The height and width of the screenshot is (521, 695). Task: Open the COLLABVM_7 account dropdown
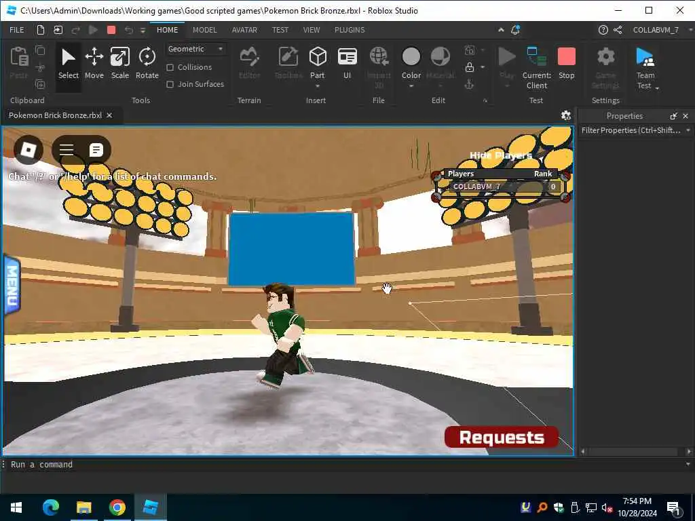690,30
